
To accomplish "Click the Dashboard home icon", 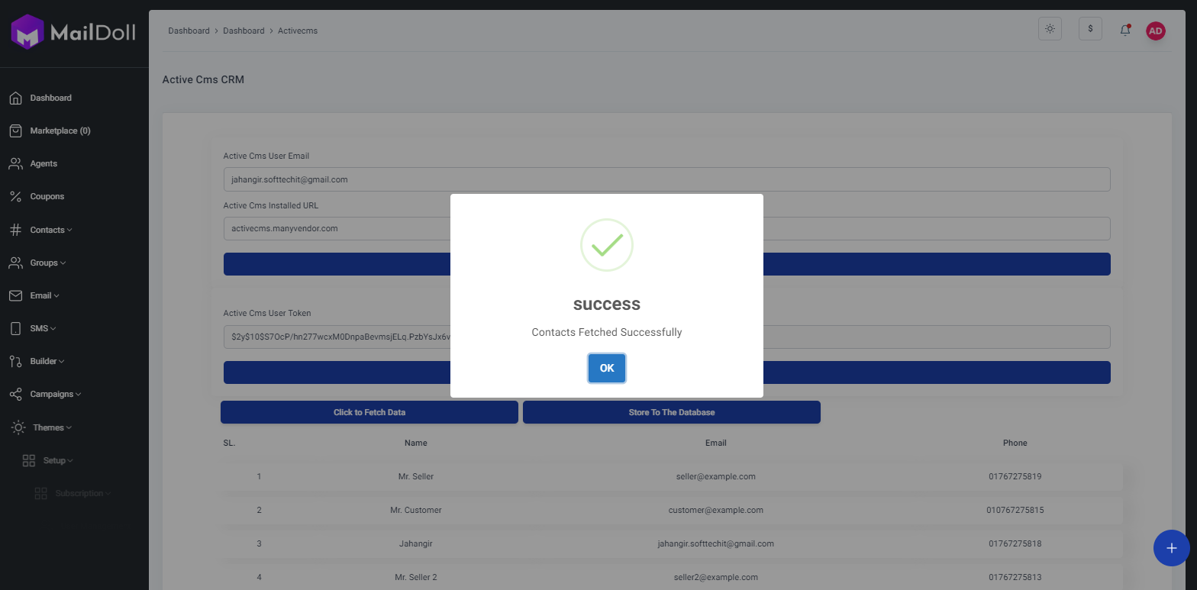I will [x=15, y=98].
